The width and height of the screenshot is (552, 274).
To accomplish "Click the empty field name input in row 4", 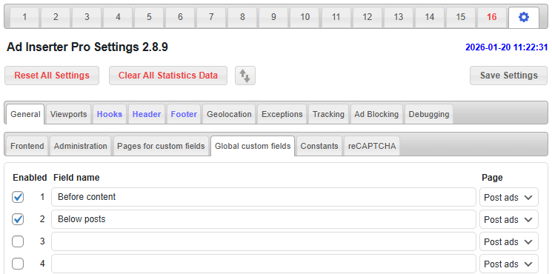I will coord(264,264).
